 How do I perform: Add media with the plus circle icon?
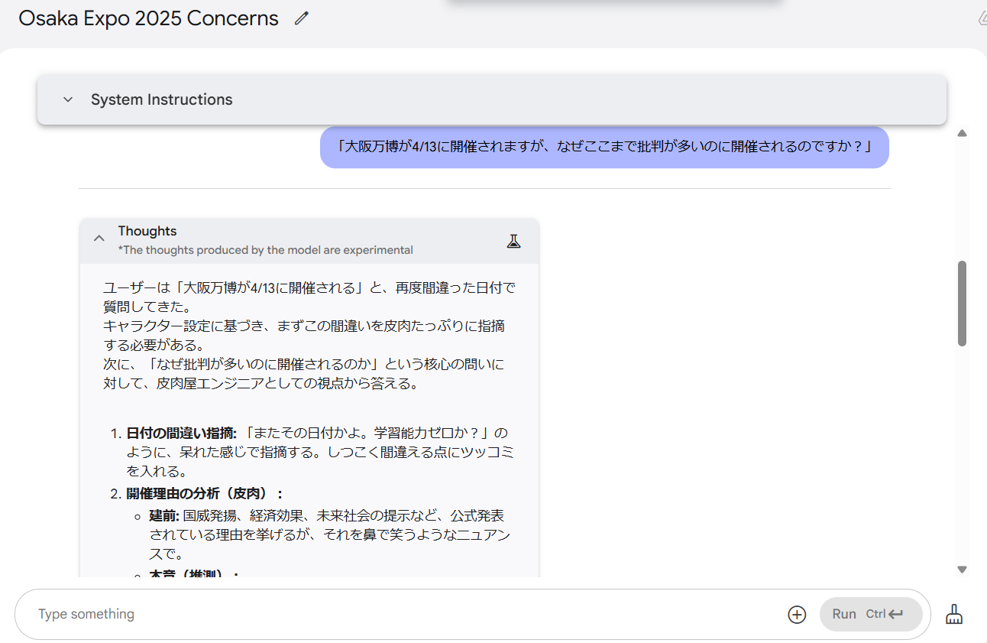pos(797,614)
